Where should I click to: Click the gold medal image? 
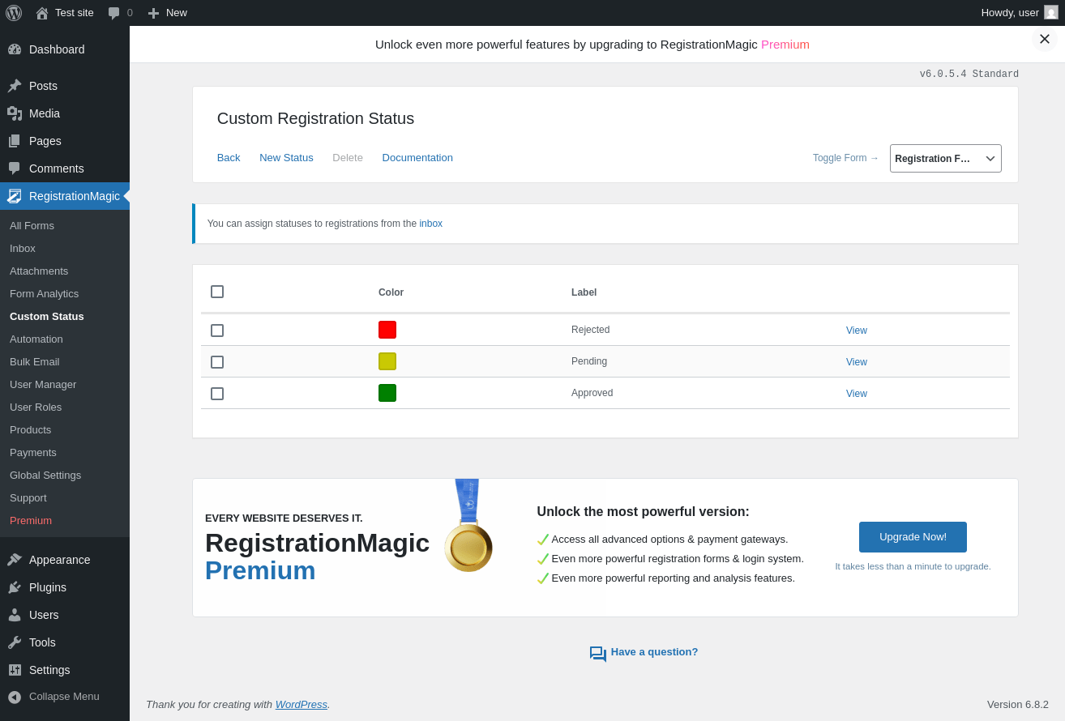[468, 525]
